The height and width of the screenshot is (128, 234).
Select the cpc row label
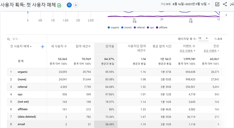click(x=20, y=94)
